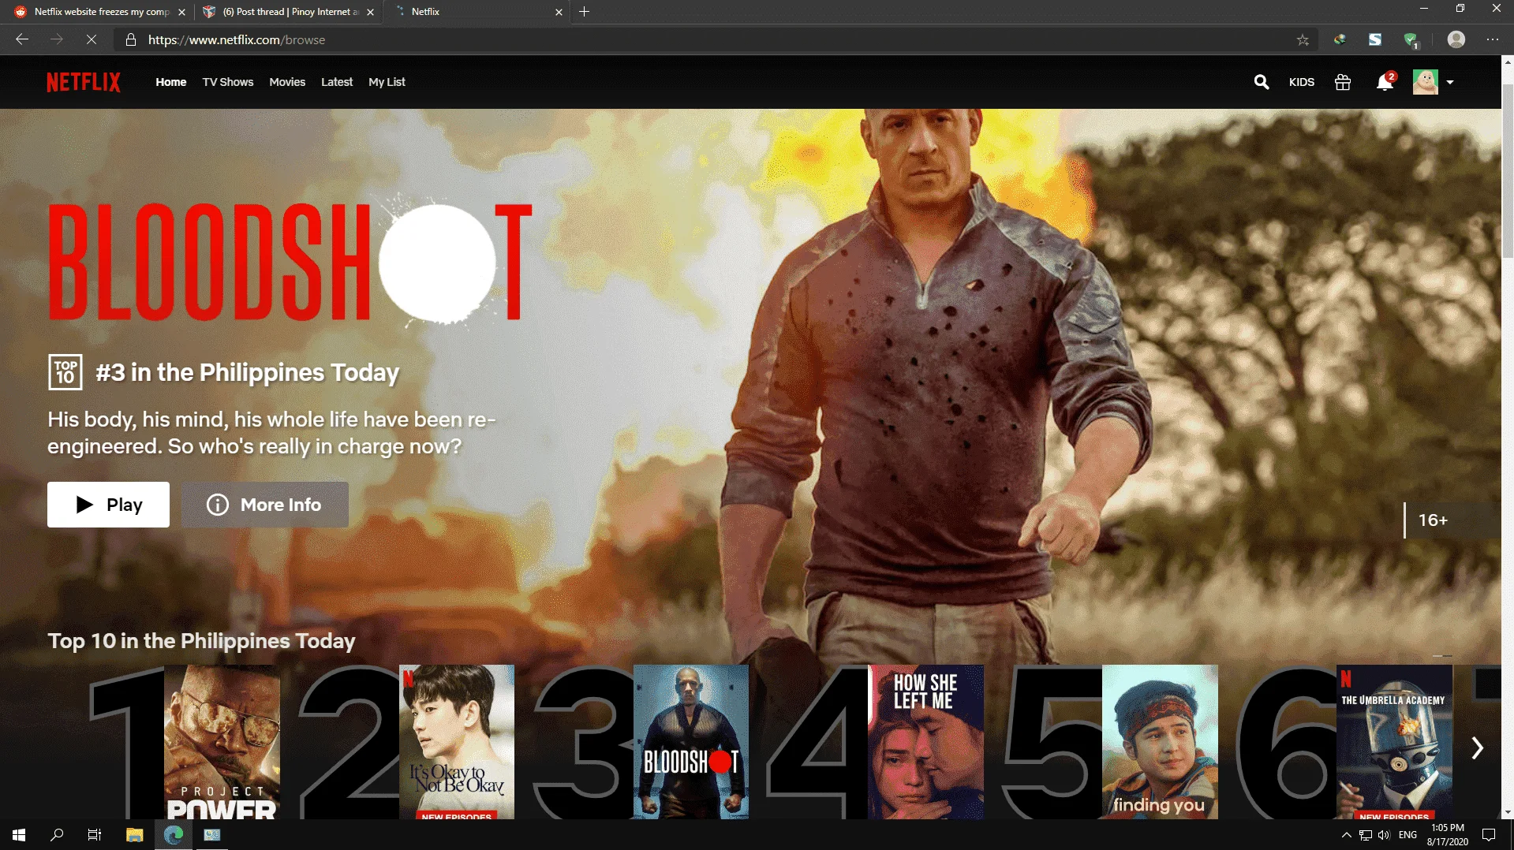The image size is (1514, 850).
Task: Close the Post thread tab
Action: tap(370, 12)
